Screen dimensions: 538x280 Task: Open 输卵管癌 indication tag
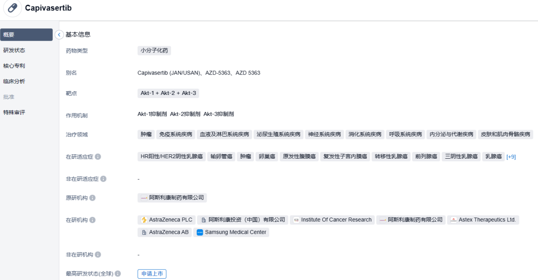pyautogui.click(x=221, y=156)
